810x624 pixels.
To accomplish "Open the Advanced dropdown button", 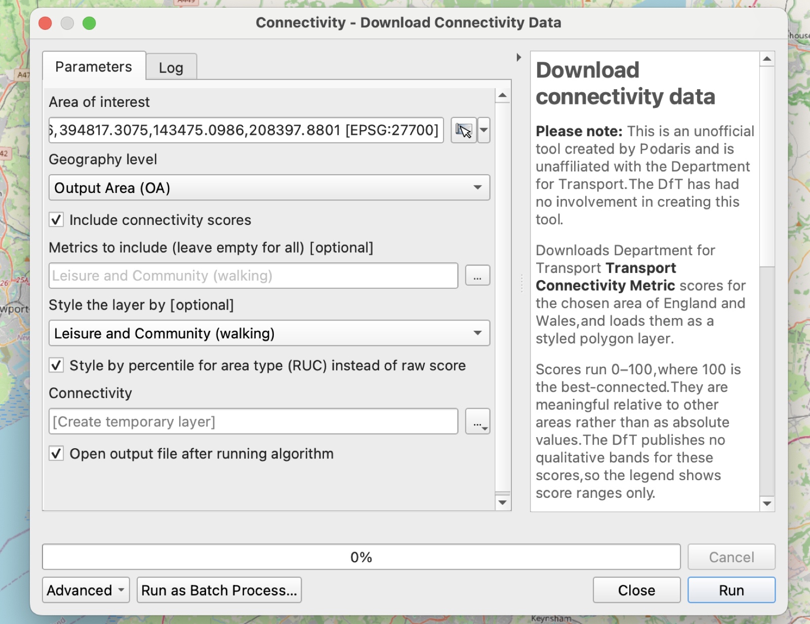I will tap(86, 590).
